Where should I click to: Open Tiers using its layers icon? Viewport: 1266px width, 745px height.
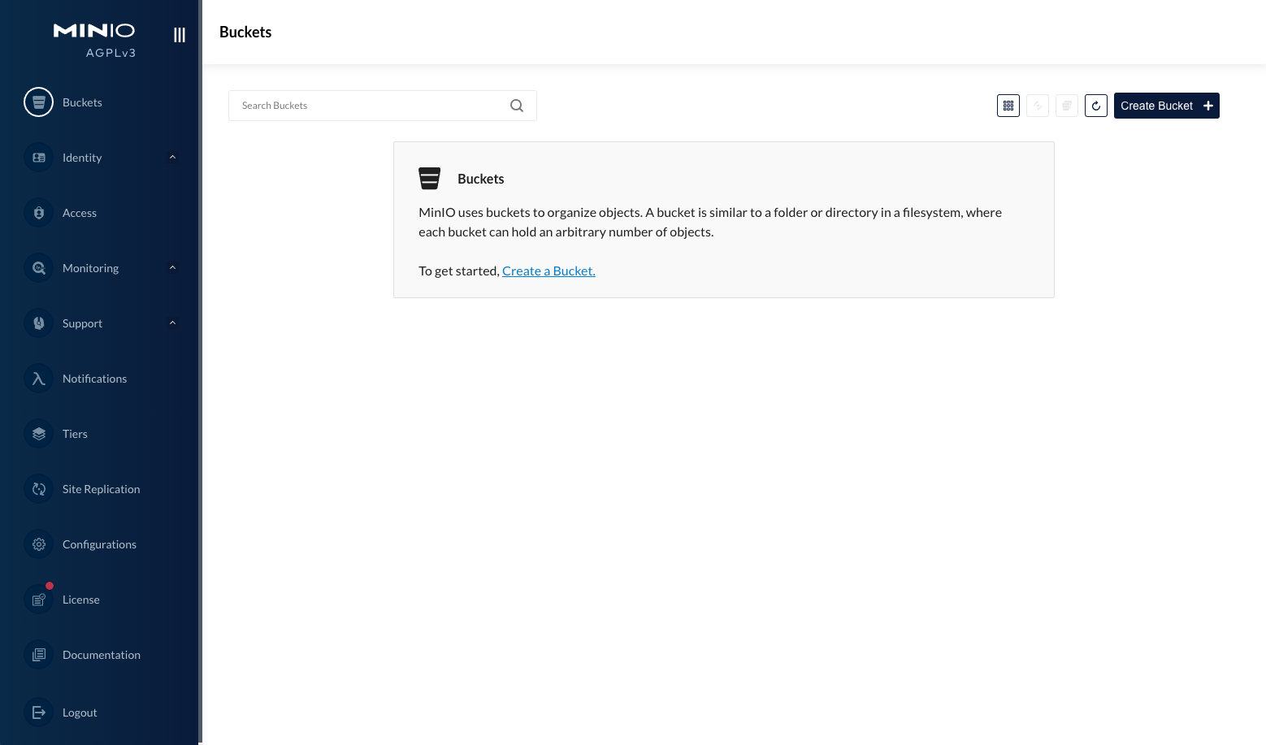click(x=38, y=433)
